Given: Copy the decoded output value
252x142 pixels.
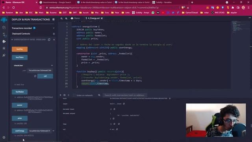Looking at the screenshot, I should 113,119.
